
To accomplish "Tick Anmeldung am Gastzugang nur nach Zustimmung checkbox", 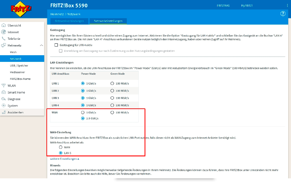I will pyautogui.click(x=61, y=51).
